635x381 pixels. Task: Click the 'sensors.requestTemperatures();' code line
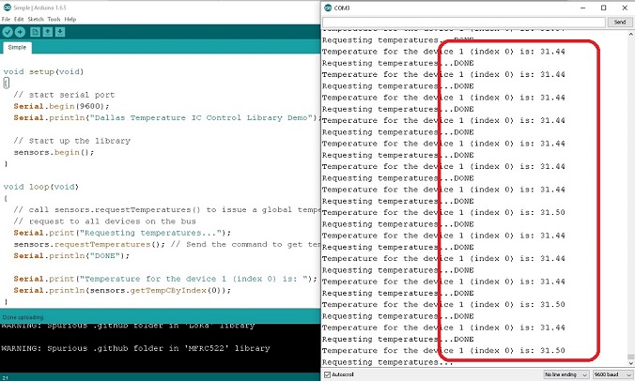[x=89, y=244]
